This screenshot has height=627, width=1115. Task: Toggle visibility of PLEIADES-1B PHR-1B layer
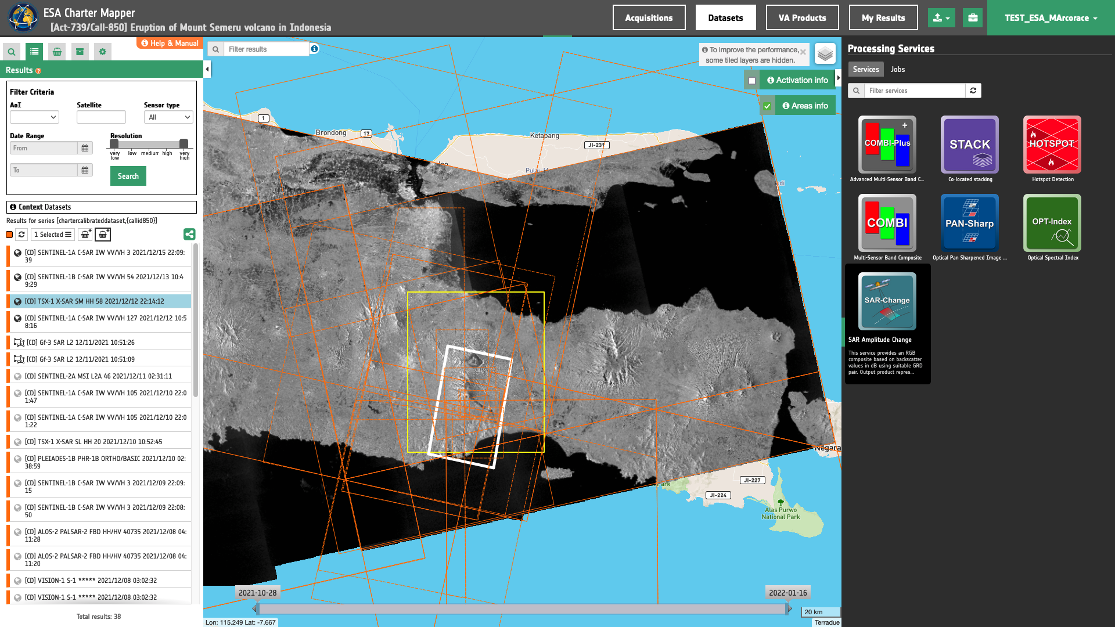(x=17, y=459)
